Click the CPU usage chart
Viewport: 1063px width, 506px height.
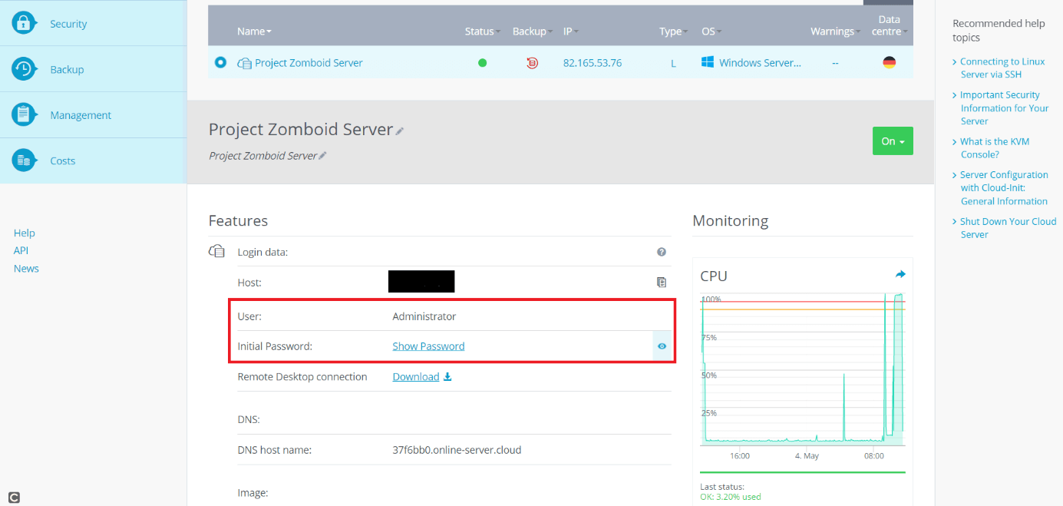[803, 370]
